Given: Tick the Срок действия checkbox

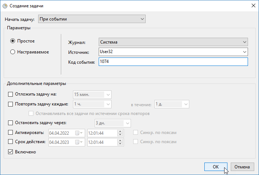Looking at the screenshot, I should tap(10, 142).
